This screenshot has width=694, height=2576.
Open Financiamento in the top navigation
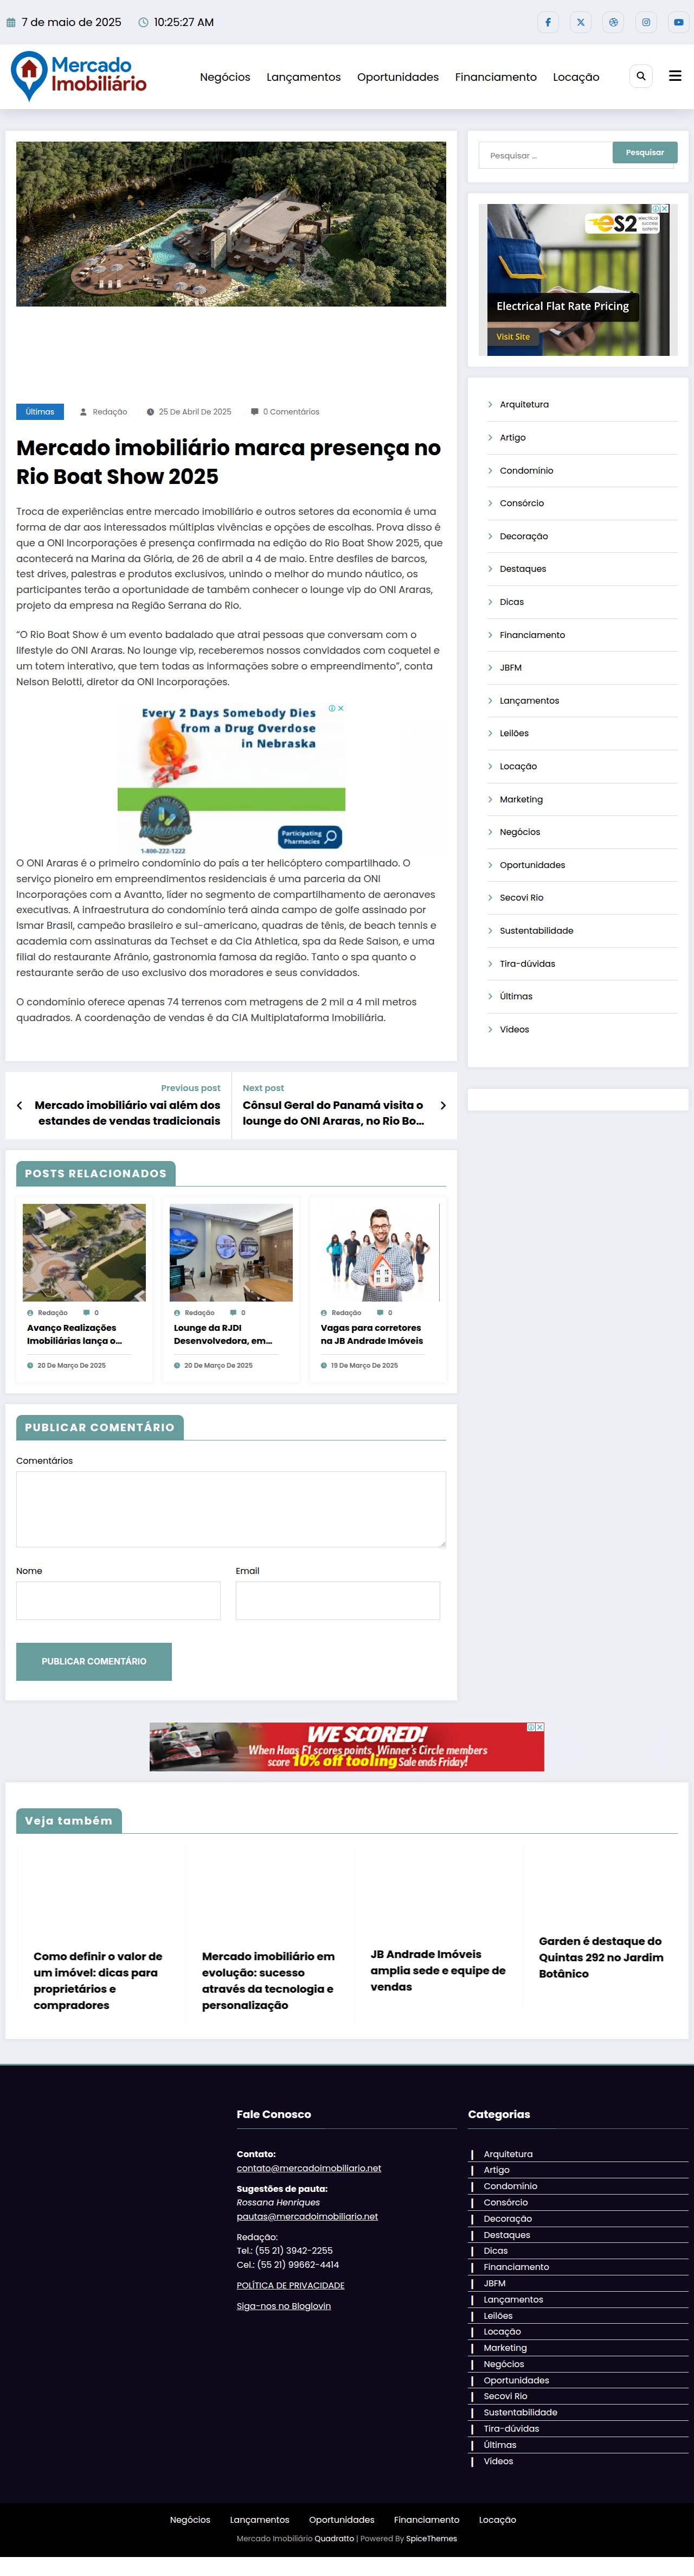coord(495,77)
